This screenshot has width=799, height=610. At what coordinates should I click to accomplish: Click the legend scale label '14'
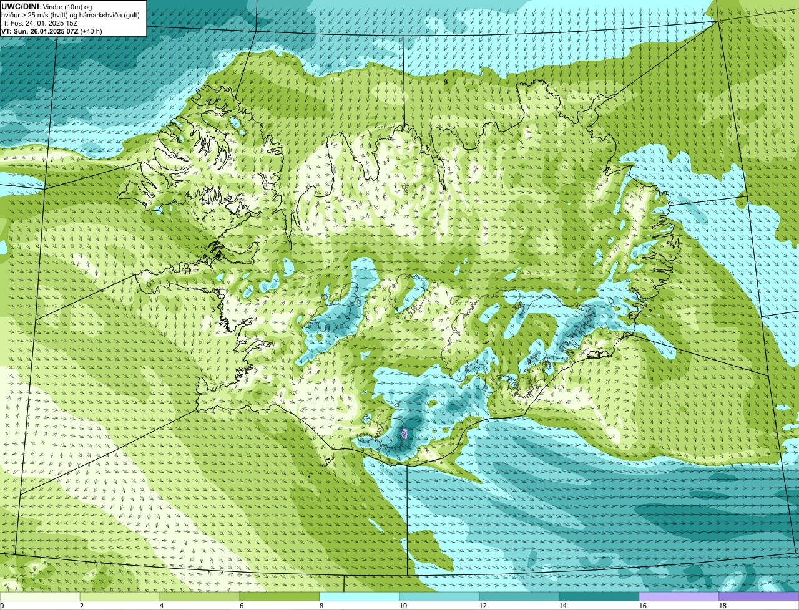pyautogui.click(x=563, y=606)
